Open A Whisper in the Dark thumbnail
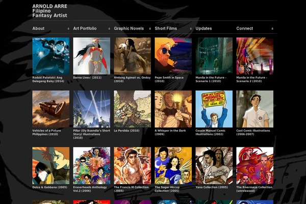The image size is (306, 204). (173, 109)
